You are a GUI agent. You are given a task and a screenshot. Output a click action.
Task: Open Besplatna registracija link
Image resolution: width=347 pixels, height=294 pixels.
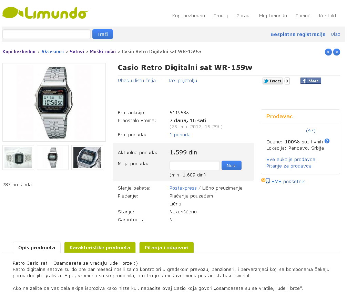(x=298, y=34)
